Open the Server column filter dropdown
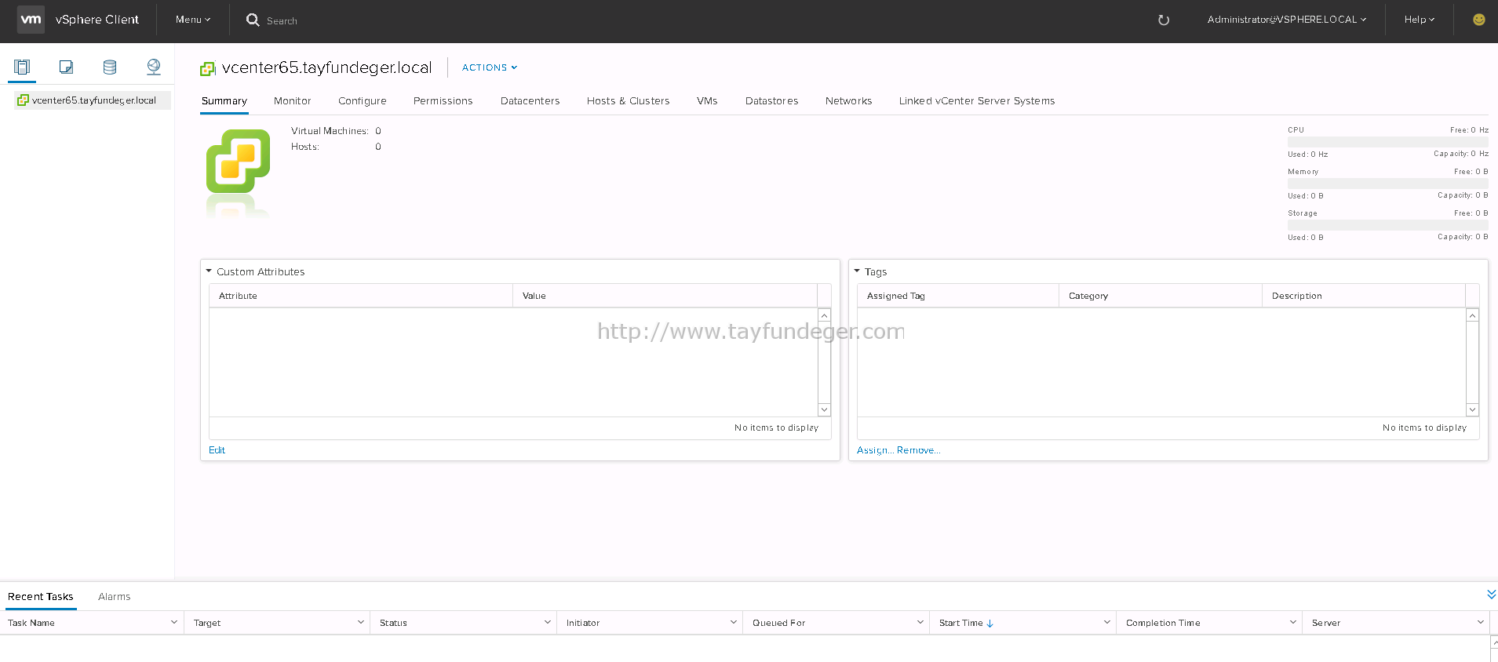1498x662 pixels. coord(1481,622)
